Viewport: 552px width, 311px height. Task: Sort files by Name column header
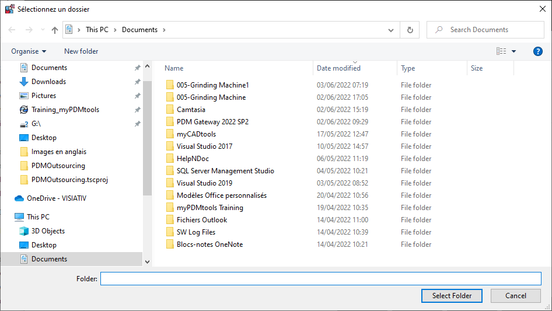[174, 68]
